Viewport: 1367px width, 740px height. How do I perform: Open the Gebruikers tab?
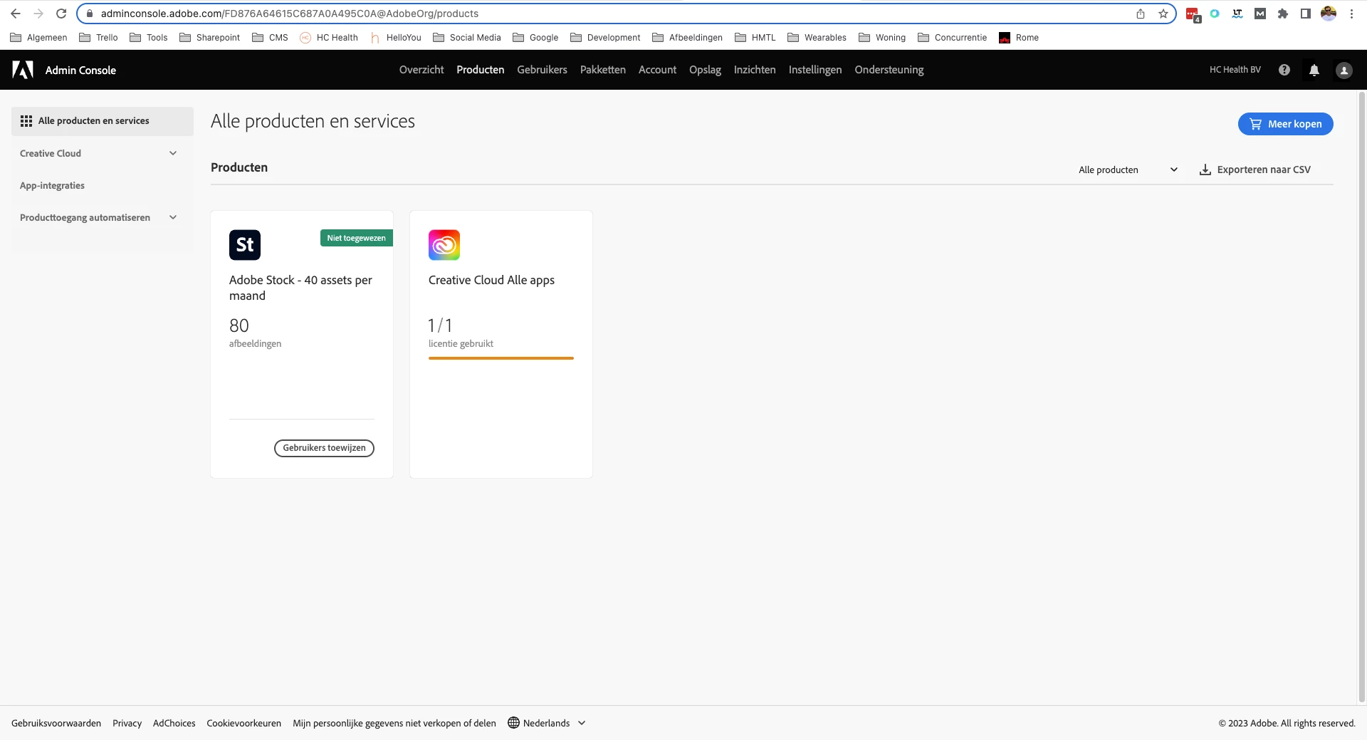click(x=542, y=70)
